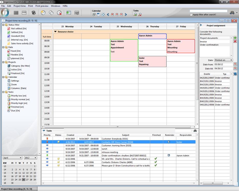
Task: Sort tasks by the Due column header
Action: [89, 135]
